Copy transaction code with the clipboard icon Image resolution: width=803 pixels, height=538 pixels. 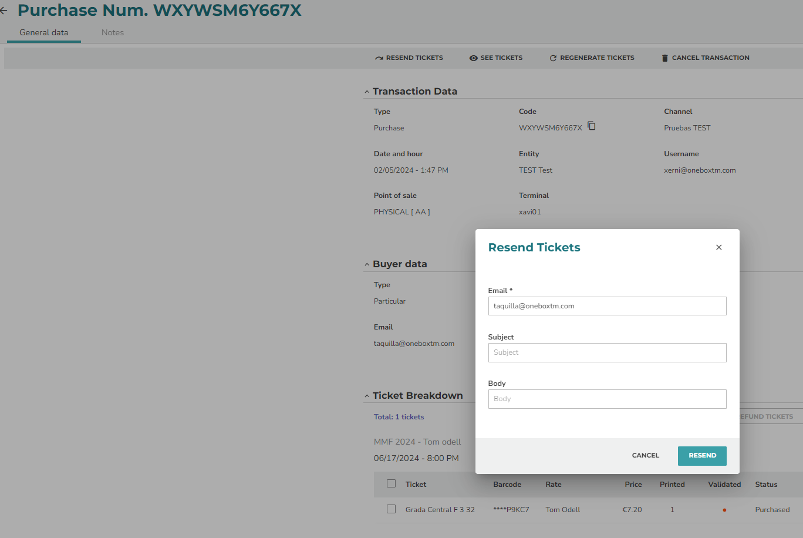(592, 126)
